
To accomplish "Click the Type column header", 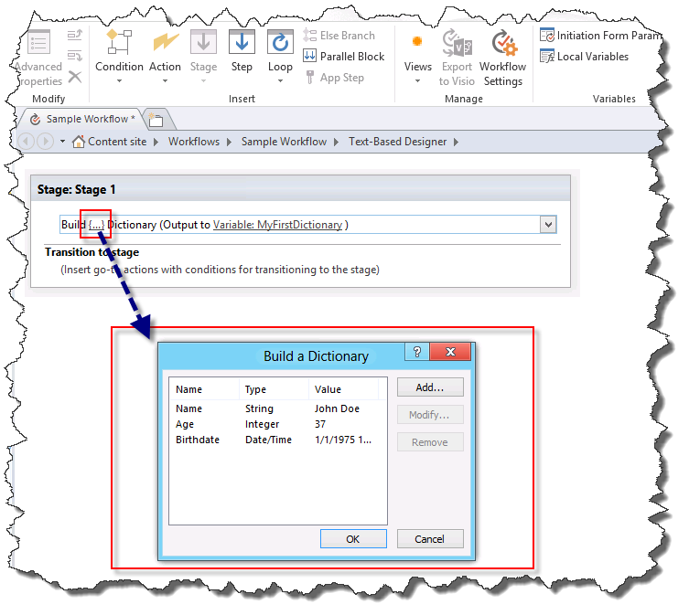I will point(274,389).
